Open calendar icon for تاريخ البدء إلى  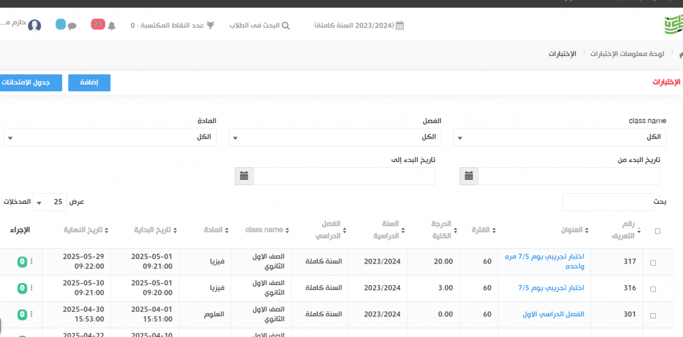pyautogui.click(x=244, y=176)
